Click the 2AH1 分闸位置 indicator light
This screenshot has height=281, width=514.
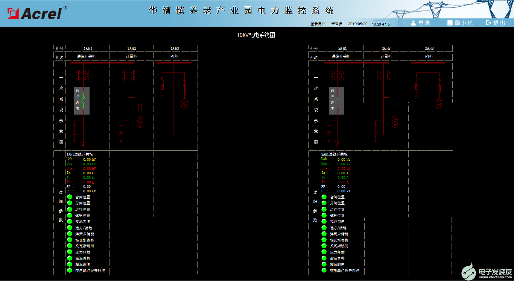click(x=324, y=203)
